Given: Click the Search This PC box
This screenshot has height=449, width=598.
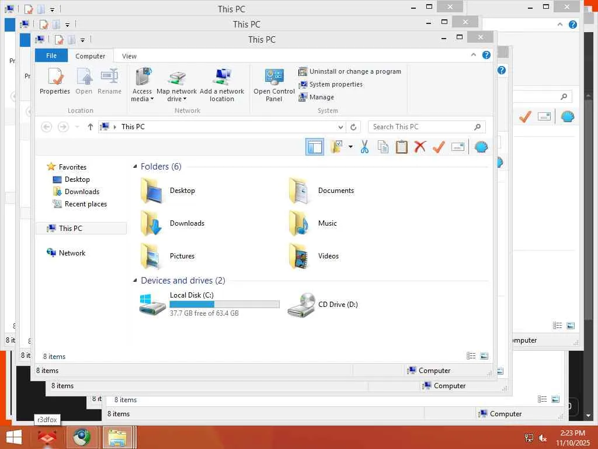Looking at the screenshot, I should pos(426,127).
